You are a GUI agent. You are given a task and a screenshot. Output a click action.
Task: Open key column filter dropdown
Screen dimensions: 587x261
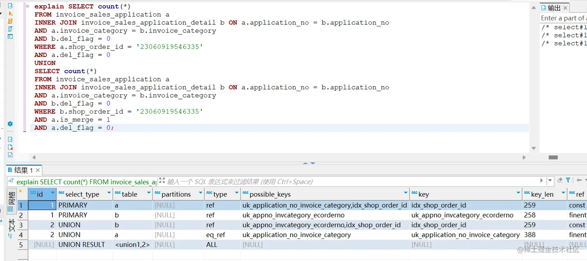(x=518, y=193)
